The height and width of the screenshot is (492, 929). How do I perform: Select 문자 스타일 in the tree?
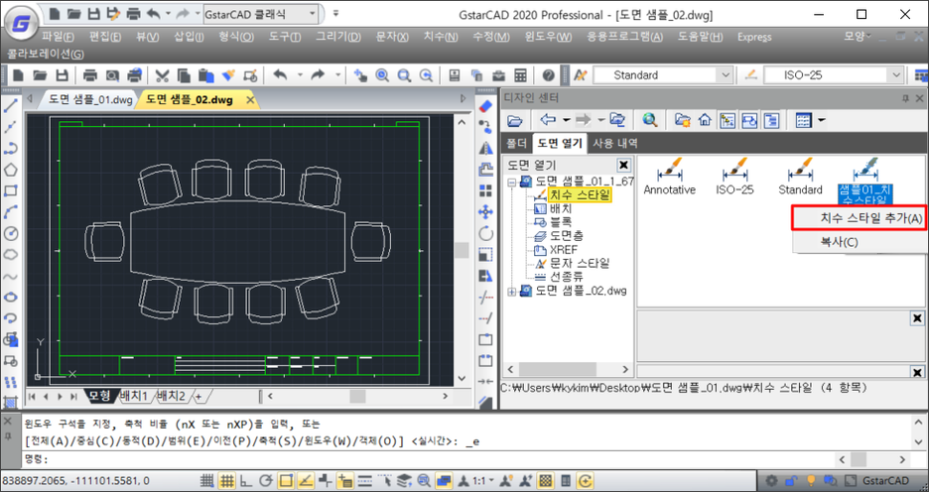pyautogui.click(x=578, y=263)
